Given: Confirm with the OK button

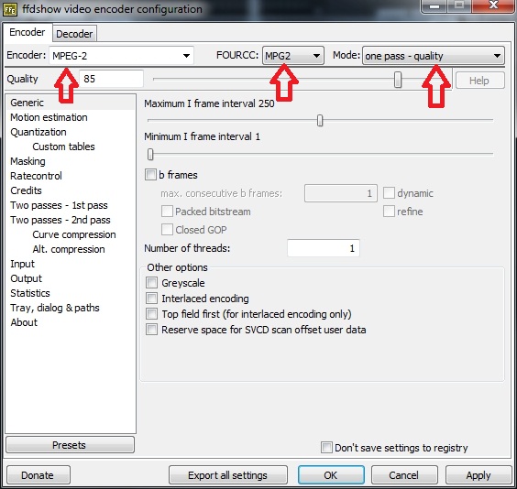Looking at the screenshot, I should click(x=331, y=475).
